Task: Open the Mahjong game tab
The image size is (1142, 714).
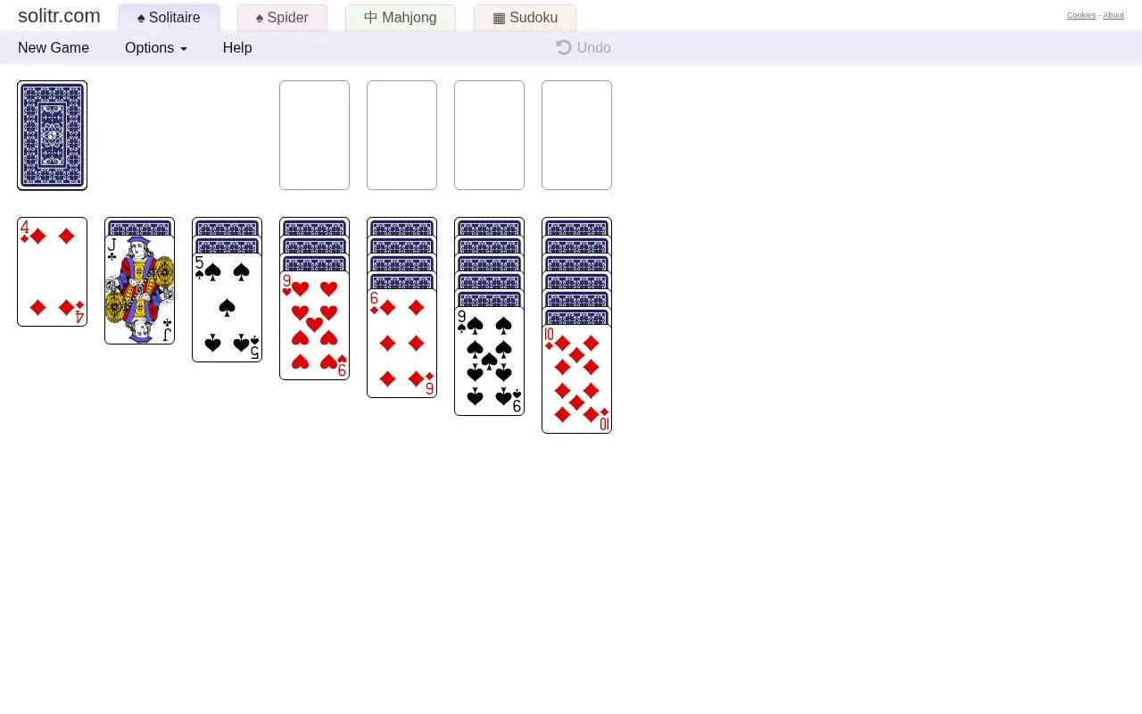Action: pos(401,18)
